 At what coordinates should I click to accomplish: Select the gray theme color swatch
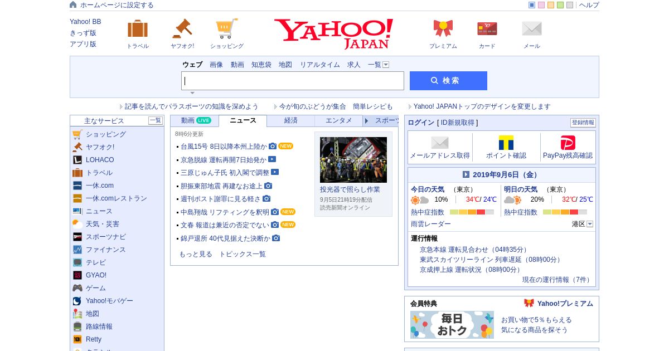point(570,5)
